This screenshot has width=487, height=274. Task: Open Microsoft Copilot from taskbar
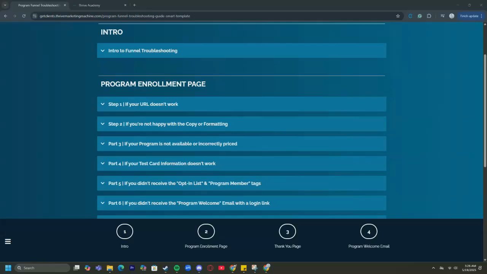[x=88, y=268]
